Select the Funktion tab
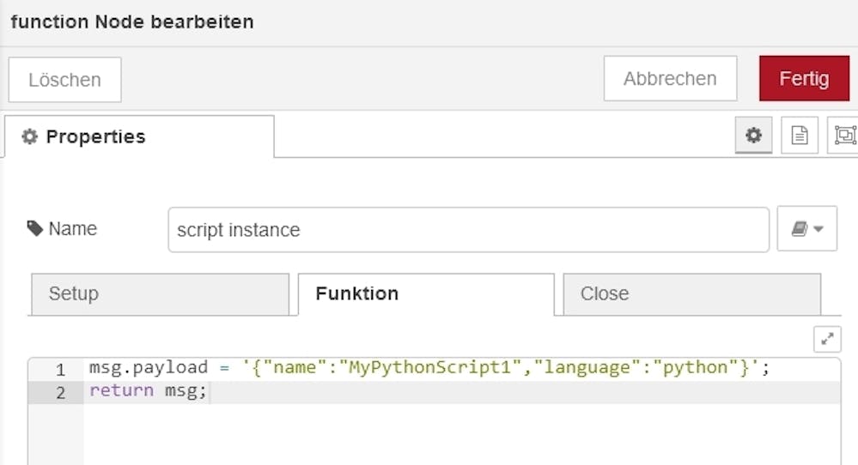858x465 pixels. point(425,294)
